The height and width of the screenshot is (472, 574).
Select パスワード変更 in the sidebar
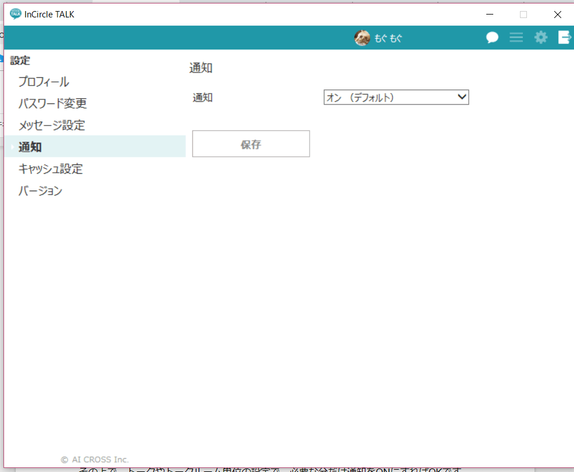(x=52, y=104)
